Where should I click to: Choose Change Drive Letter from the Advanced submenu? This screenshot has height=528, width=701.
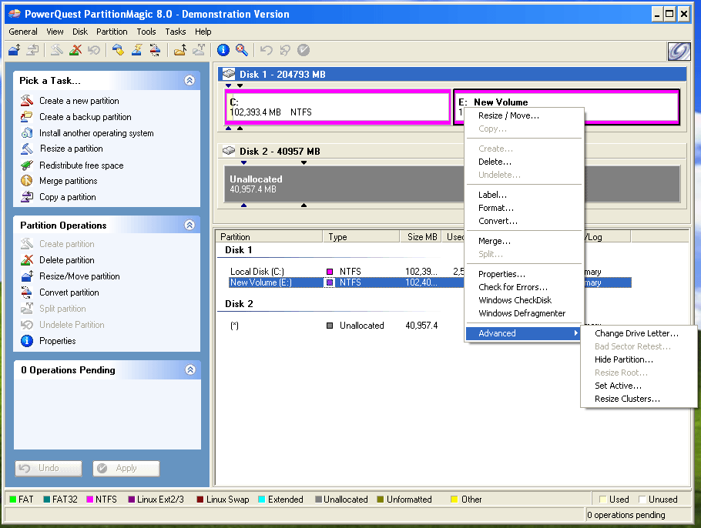click(x=636, y=333)
